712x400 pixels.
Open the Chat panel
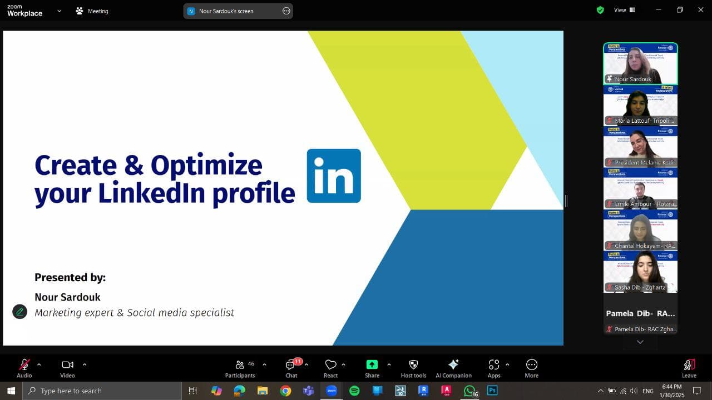[291, 368]
